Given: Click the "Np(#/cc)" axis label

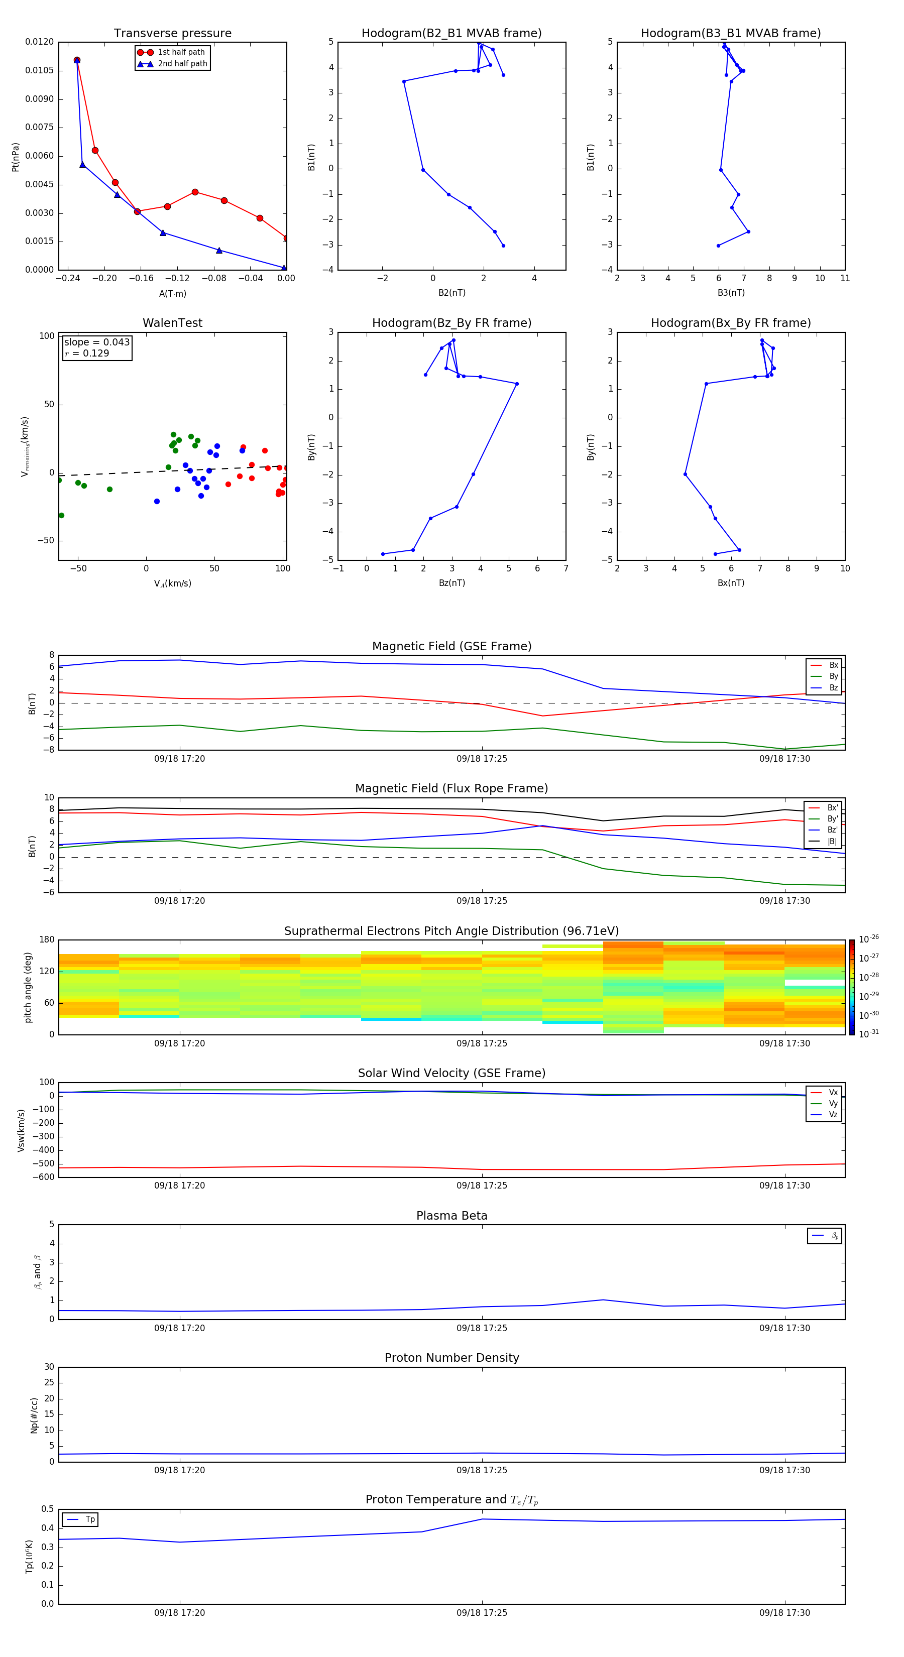Looking at the screenshot, I should (x=34, y=1415).
